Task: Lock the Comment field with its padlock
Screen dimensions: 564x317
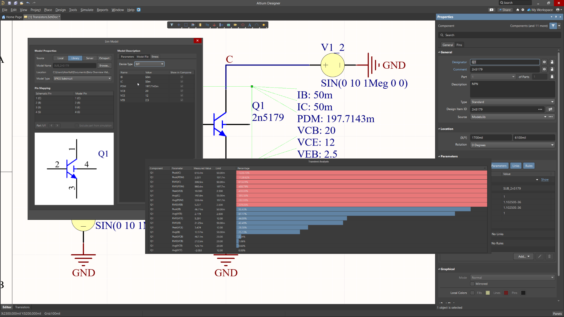Action: (552, 69)
